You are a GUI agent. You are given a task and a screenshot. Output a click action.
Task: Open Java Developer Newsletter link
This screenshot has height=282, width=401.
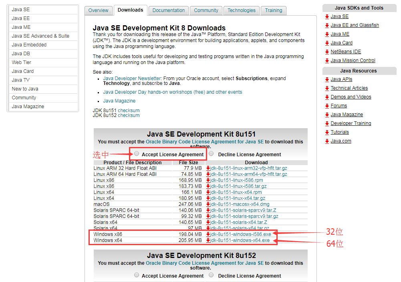point(132,79)
